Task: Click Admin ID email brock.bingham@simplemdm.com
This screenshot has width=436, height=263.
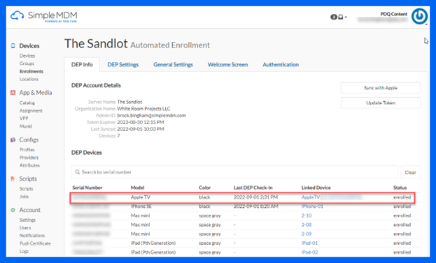Action: click(152, 116)
